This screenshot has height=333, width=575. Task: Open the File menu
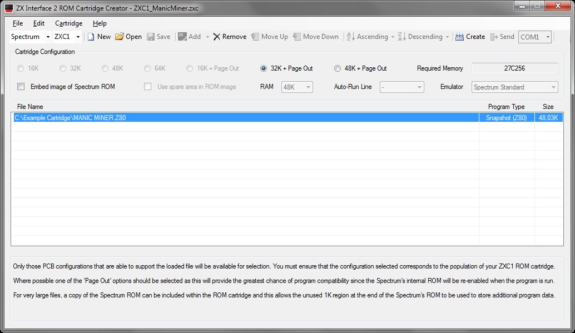coord(18,23)
